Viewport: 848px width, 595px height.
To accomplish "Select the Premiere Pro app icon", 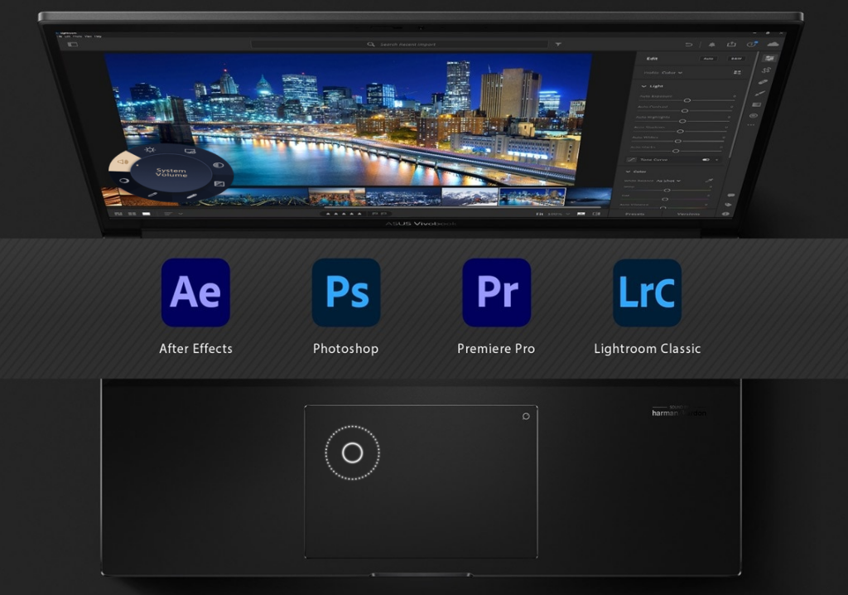I will 496,293.
